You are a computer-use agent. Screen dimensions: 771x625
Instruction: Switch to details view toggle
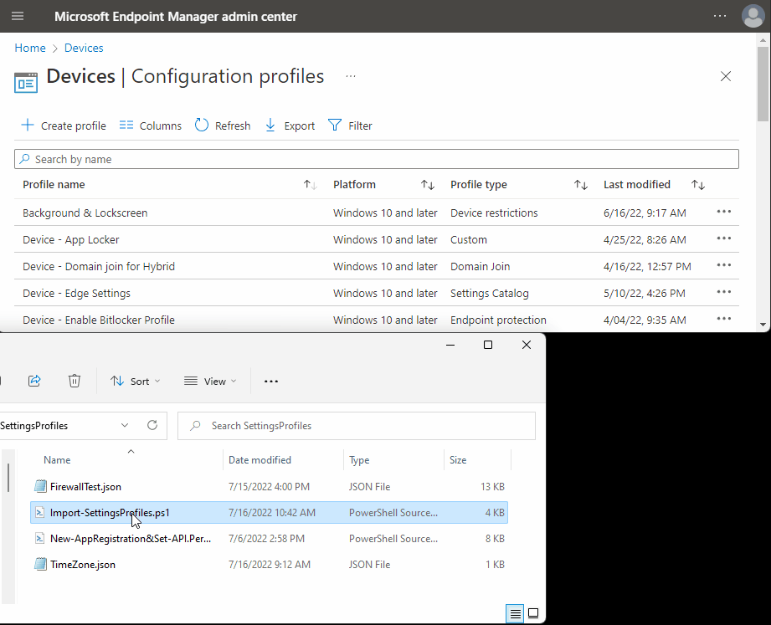coord(516,613)
